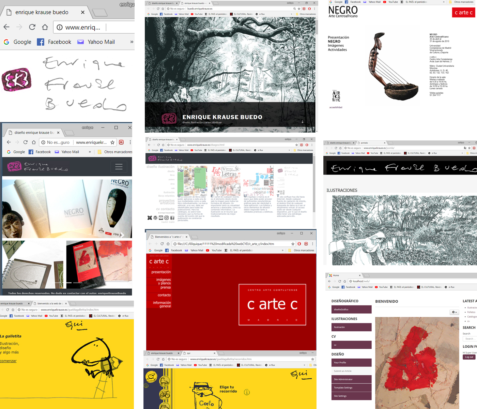Click home icon in the large top-left browser
Viewport: 477px width, 409px height.
[45, 27]
